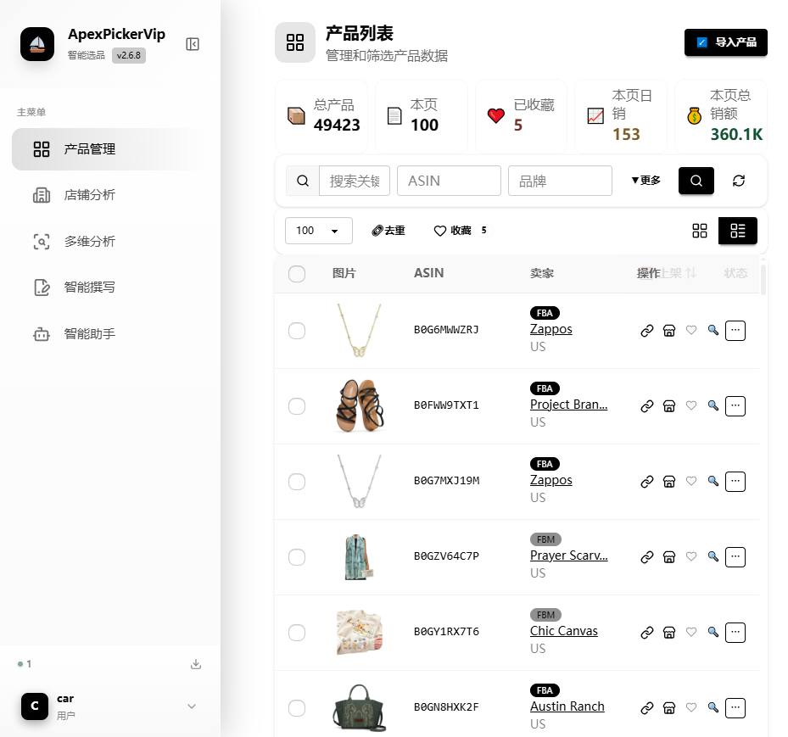Click the 收藏 favorites filter button
The image size is (788, 737).
tap(462, 231)
